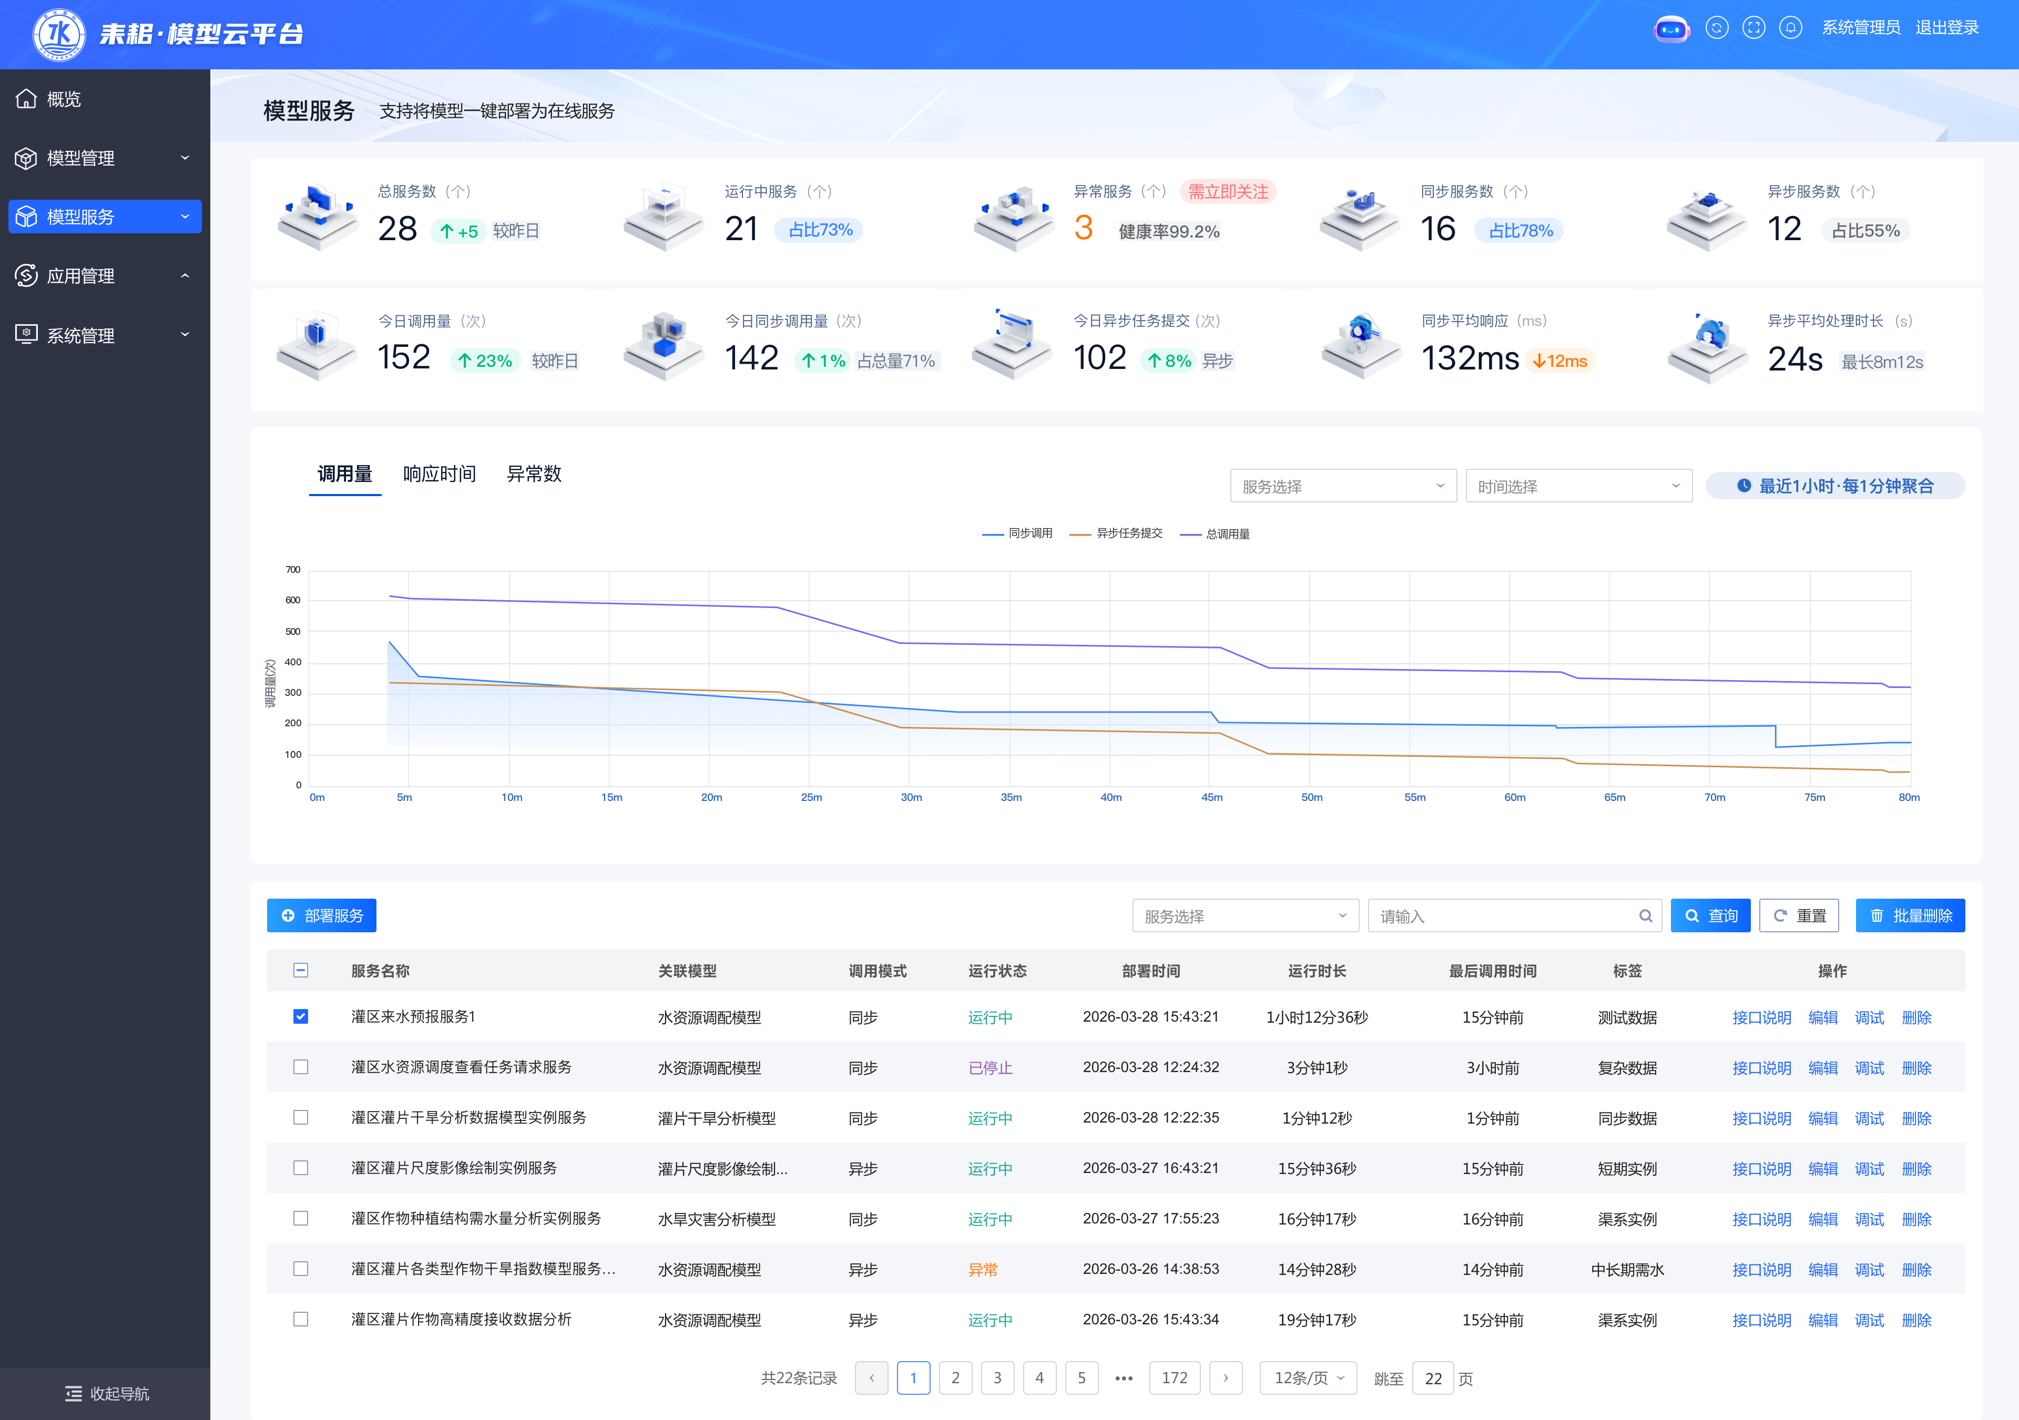Uncheck the 灌区来水预报服务1 row checkbox
Viewport: 2019px width, 1420px height.
coord(301,1017)
